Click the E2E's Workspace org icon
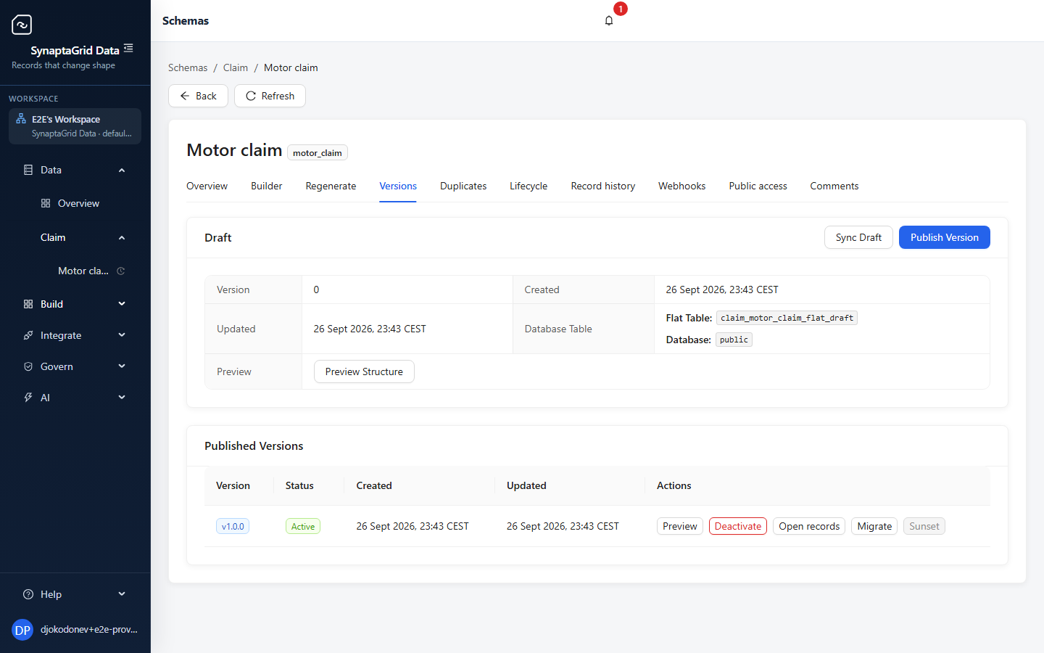The image size is (1044, 653). point(21,119)
